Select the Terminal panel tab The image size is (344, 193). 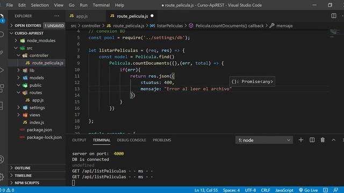102,140
